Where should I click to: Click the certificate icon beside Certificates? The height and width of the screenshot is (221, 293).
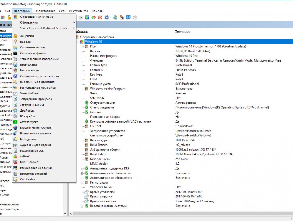(x=15, y=179)
